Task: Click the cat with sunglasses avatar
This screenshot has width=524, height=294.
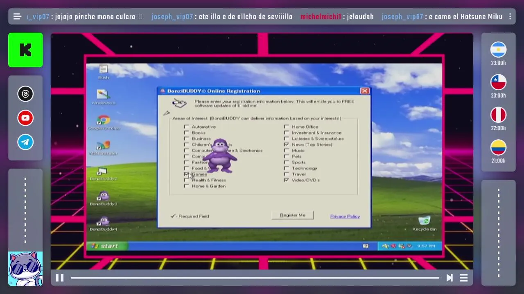Action: pos(25,269)
